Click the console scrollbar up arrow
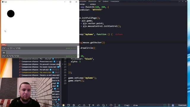 pyautogui.click(x=78, y=47)
